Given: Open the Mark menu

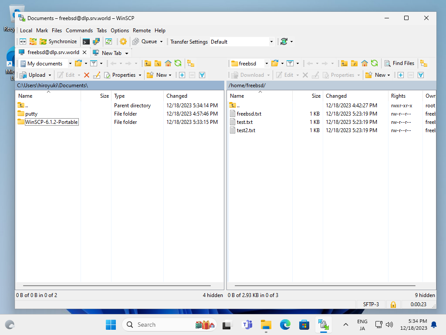Looking at the screenshot, I should (42, 31).
